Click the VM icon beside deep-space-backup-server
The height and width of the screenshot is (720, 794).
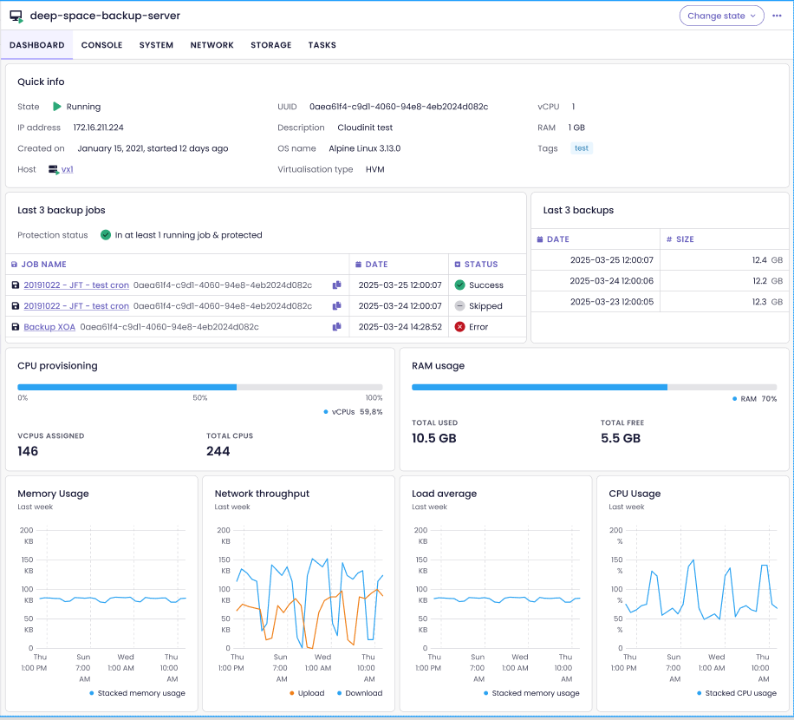click(16, 16)
